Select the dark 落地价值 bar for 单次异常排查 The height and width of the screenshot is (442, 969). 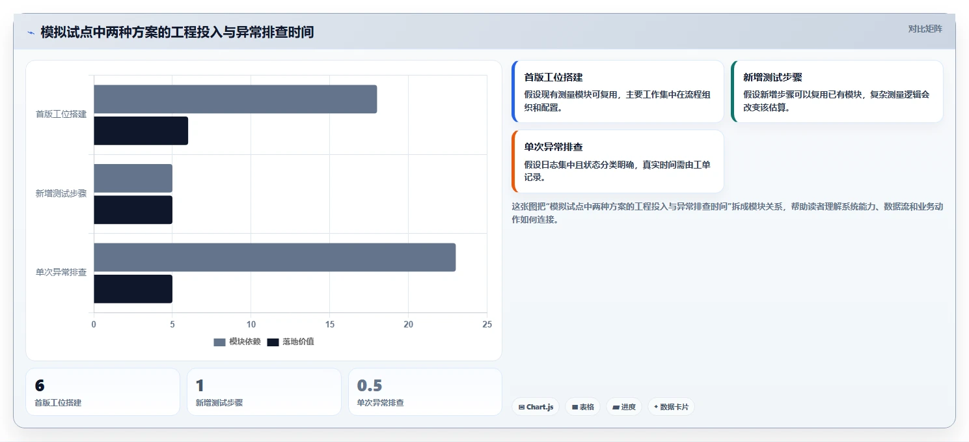pyautogui.click(x=133, y=289)
